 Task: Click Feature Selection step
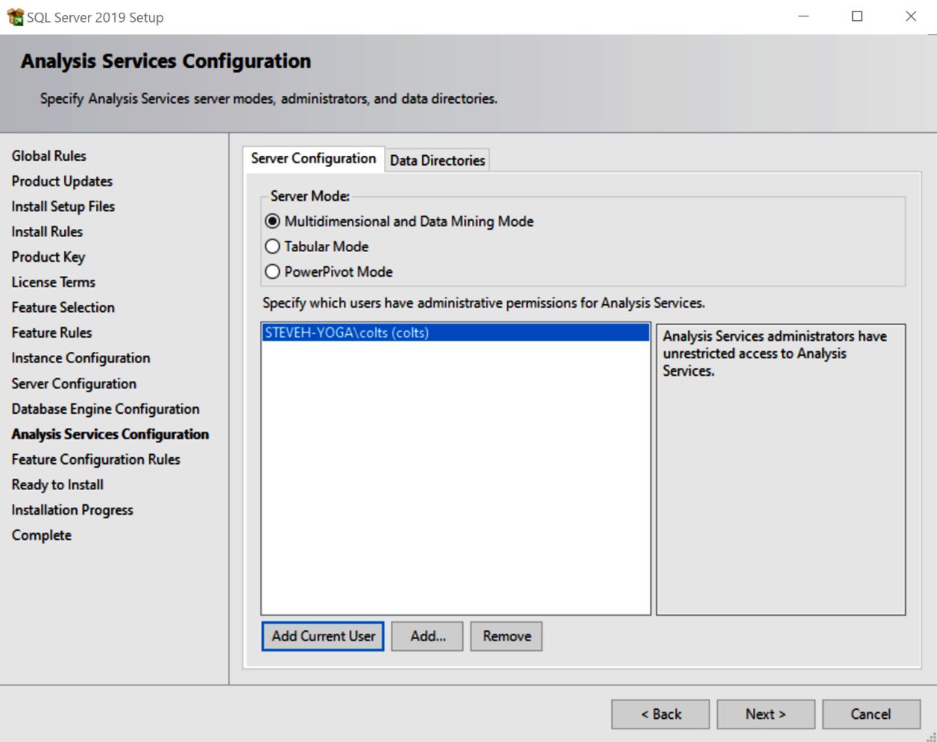(x=63, y=307)
